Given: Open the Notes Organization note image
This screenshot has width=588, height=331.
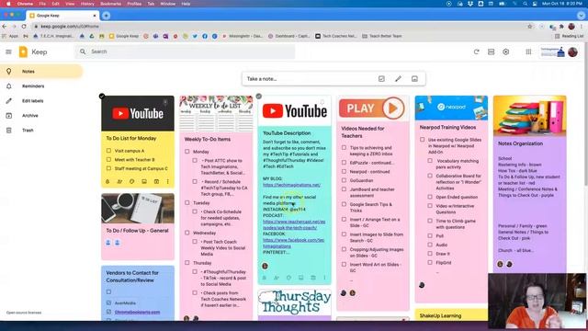Looking at the screenshot, I should [529, 116].
